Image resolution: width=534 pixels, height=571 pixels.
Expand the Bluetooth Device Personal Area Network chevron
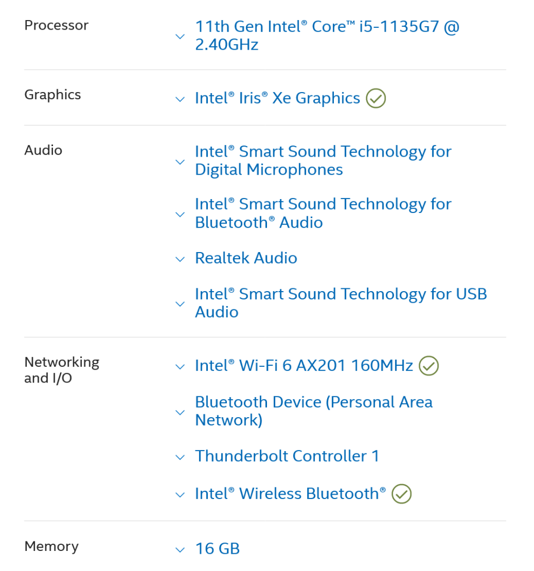point(179,413)
